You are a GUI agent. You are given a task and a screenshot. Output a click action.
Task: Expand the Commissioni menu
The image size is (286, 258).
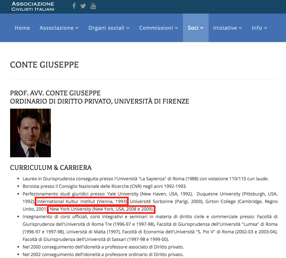pyautogui.click(x=159, y=28)
